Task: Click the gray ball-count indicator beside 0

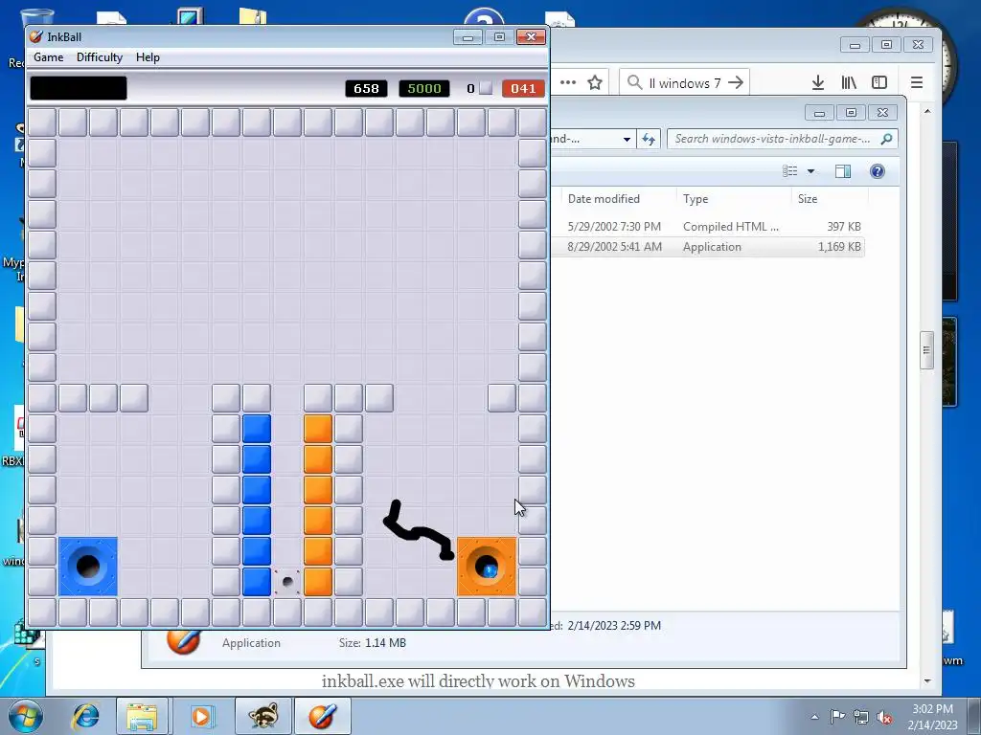Action: click(486, 88)
